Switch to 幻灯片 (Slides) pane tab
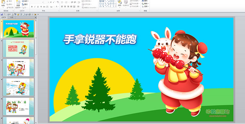 [x=4, y=18]
